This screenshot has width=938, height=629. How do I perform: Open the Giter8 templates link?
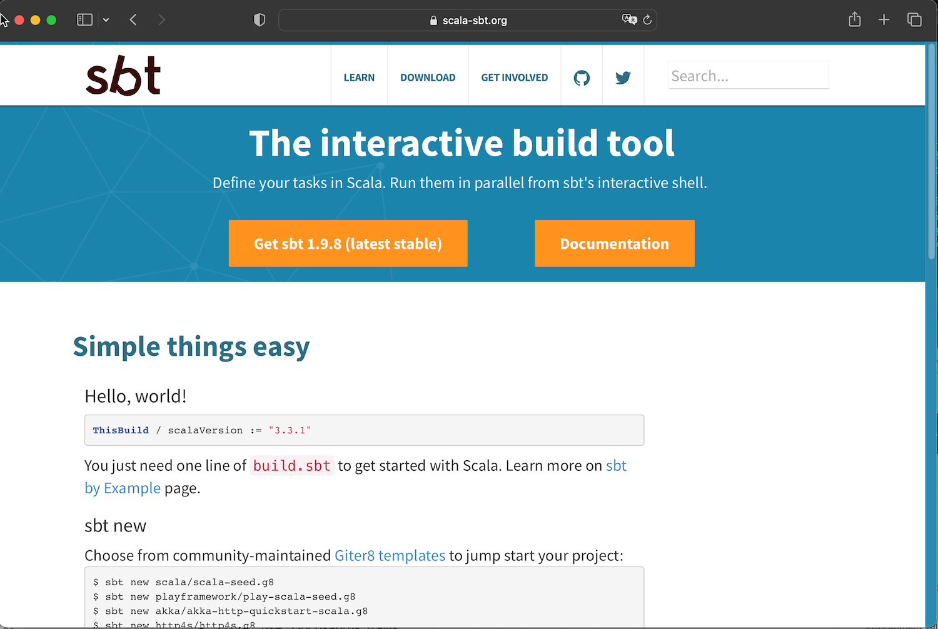(390, 555)
